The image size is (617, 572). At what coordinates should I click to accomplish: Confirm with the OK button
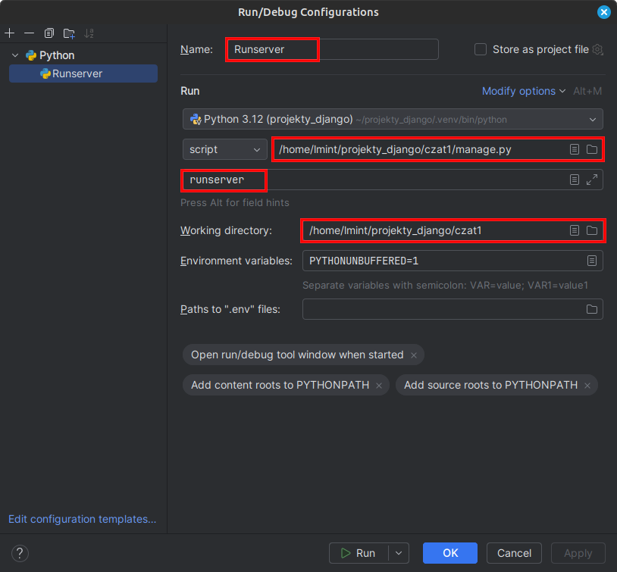450,553
